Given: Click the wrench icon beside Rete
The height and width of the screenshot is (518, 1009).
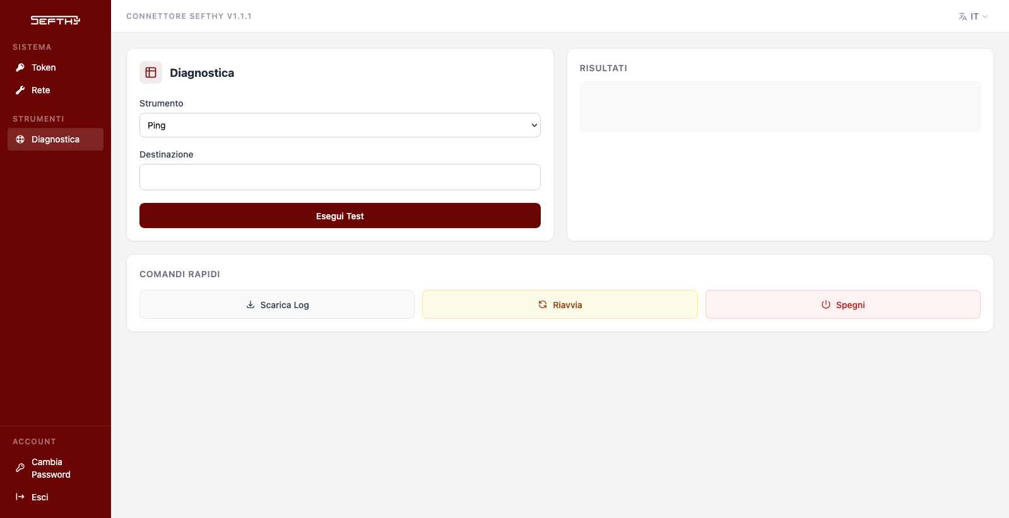Looking at the screenshot, I should [20, 90].
